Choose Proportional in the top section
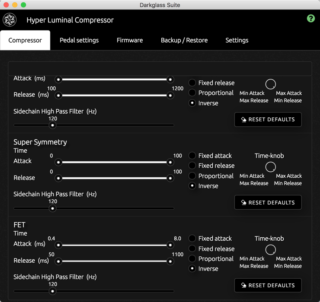320x302 pixels. click(192, 93)
